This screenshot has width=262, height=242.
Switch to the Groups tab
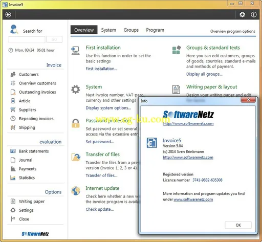click(131, 30)
